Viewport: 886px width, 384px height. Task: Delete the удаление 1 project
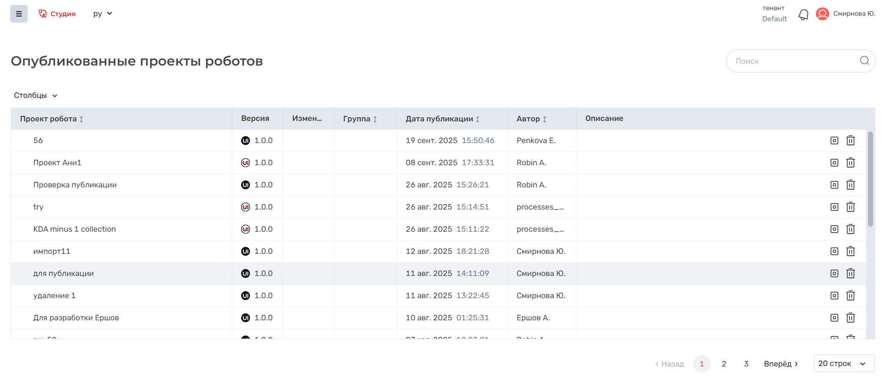pyautogui.click(x=850, y=296)
